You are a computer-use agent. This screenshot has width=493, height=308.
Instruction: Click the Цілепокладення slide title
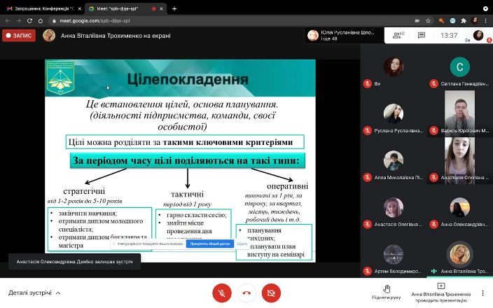(x=188, y=79)
